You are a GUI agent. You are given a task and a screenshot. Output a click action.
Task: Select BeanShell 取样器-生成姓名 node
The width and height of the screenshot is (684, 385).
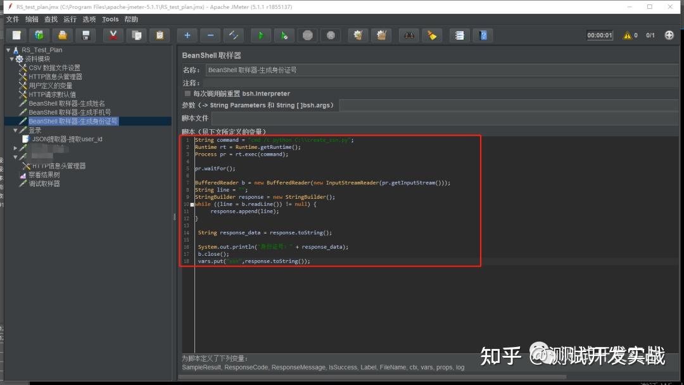pyautogui.click(x=66, y=103)
